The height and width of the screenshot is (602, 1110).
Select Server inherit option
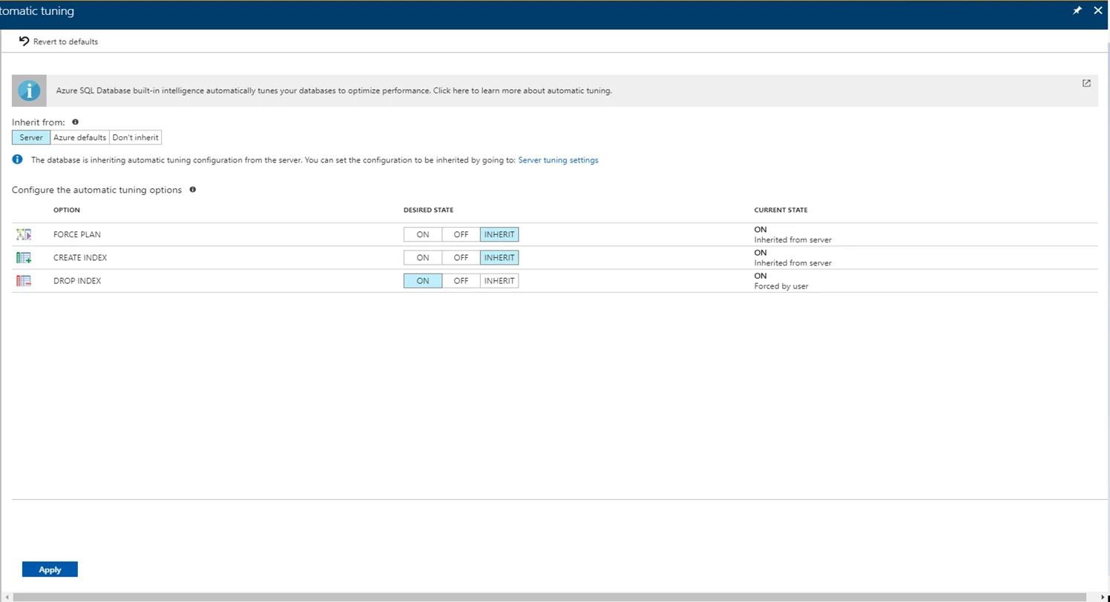(31, 137)
